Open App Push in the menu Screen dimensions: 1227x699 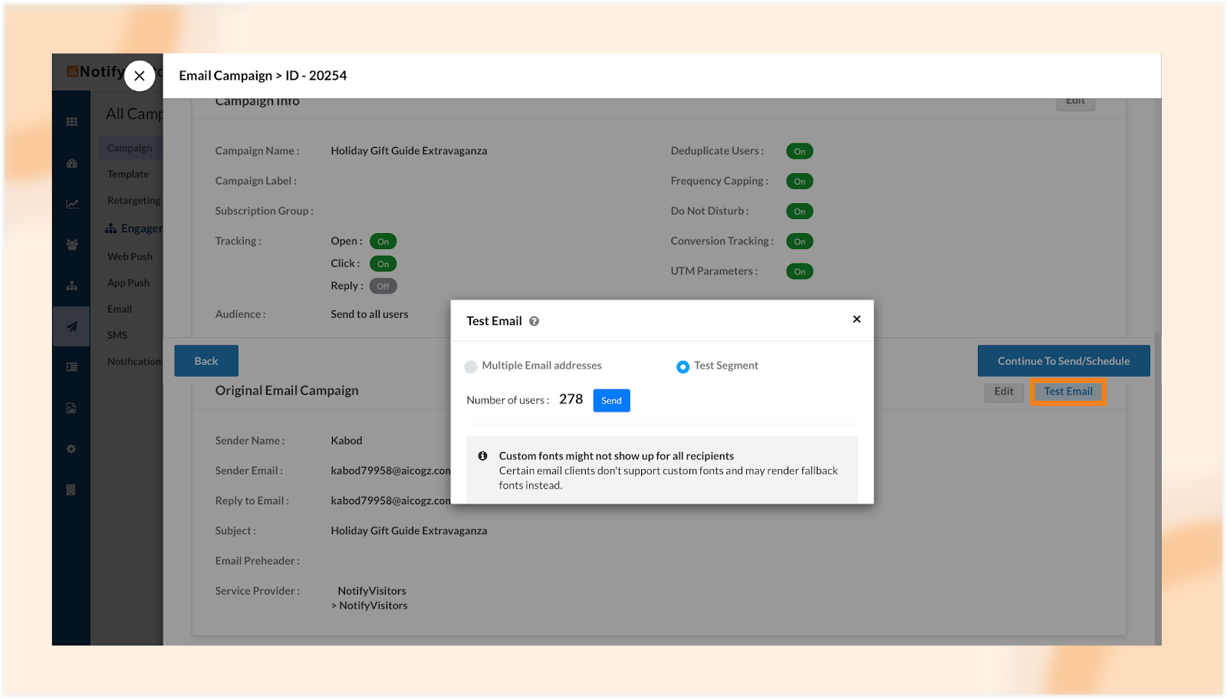pos(128,283)
